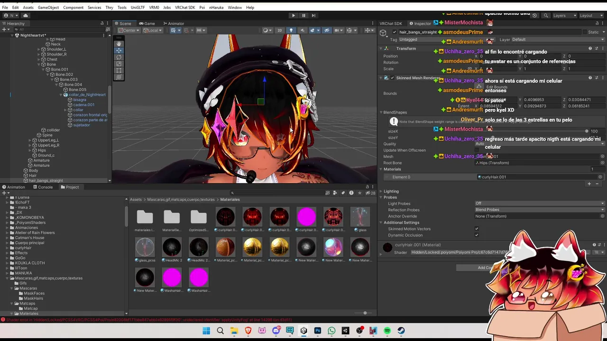Switch to the Game tab
The width and height of the screenshot is (607, 341).
tap(147, 23)
